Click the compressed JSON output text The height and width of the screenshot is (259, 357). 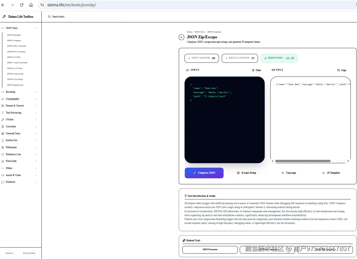pos(313,84)
